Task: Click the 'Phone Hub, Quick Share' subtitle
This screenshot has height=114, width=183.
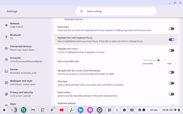Action: tap(22, 50)
